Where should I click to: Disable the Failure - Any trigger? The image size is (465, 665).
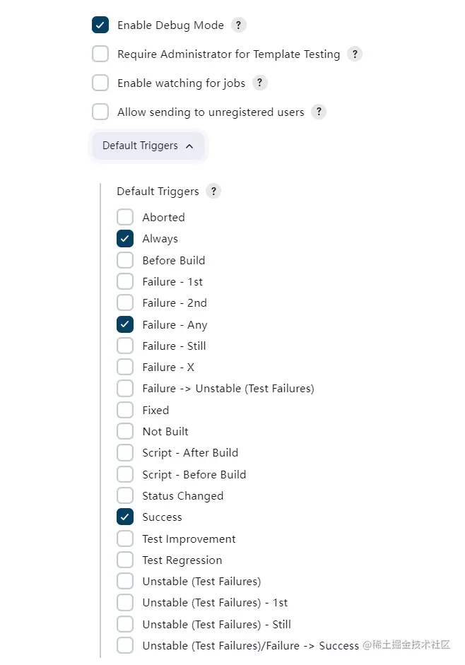tap(125, 324)
